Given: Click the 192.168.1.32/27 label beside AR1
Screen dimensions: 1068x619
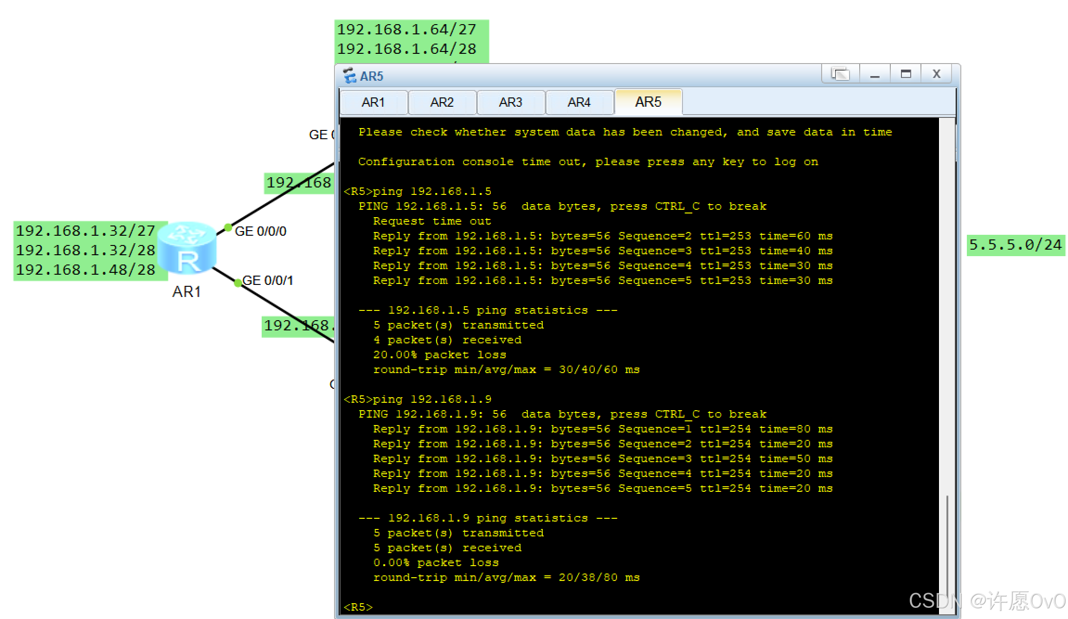Looking at the screenshot, I should point(85,231).
